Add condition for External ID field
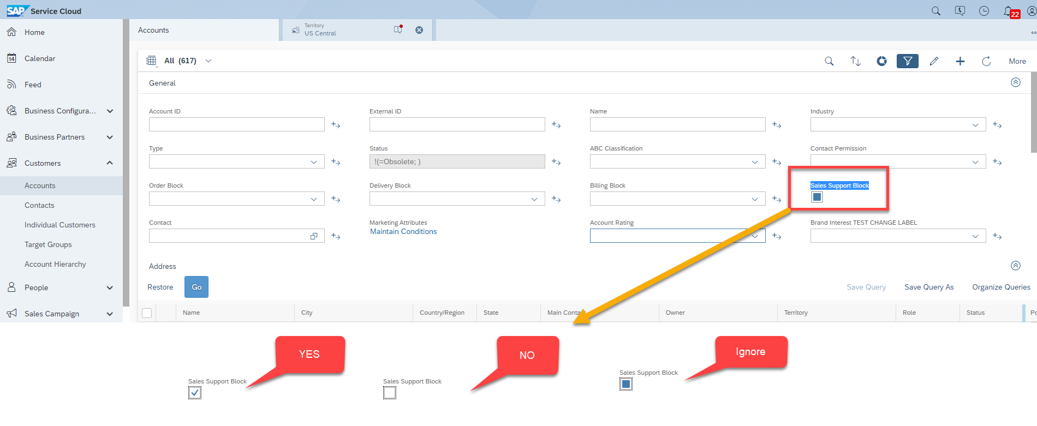The width and height of the screenshot is (1037, 426). pos(556,125)
